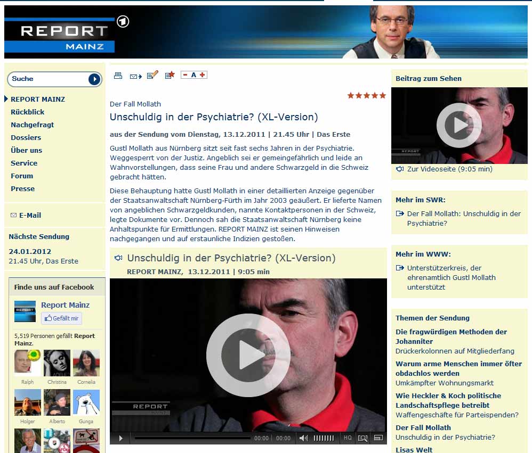Viewport: 532px width, 453px height.
Task: Click camera icon beside Zur Videoseite
Action: pos(400,169)
